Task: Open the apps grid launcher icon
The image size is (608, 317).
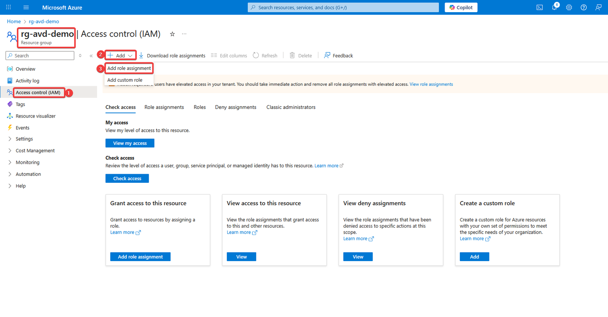Action: point(8,7)
